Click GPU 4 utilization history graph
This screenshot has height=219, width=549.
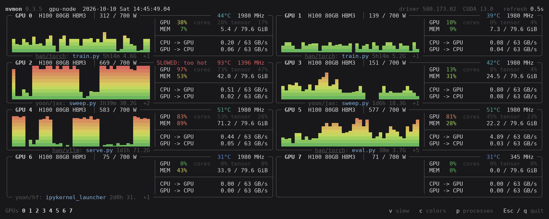tap(81, 130)
